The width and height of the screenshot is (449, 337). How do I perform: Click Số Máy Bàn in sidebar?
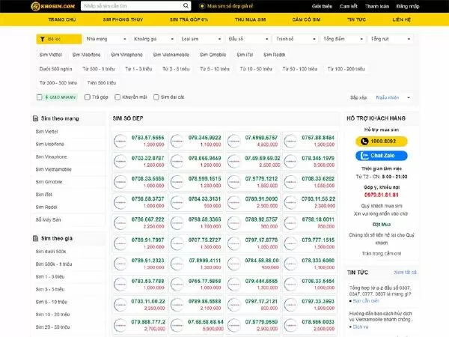coord(48,219)
